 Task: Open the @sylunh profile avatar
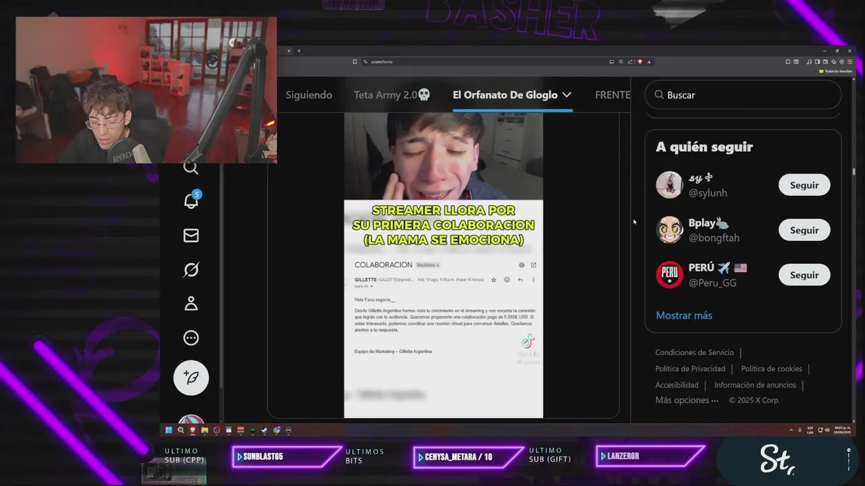click(669, 185)
